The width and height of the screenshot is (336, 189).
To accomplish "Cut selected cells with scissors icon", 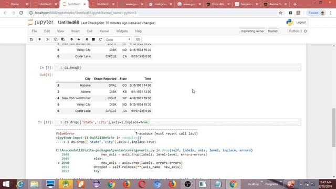I will coord(48,39).
